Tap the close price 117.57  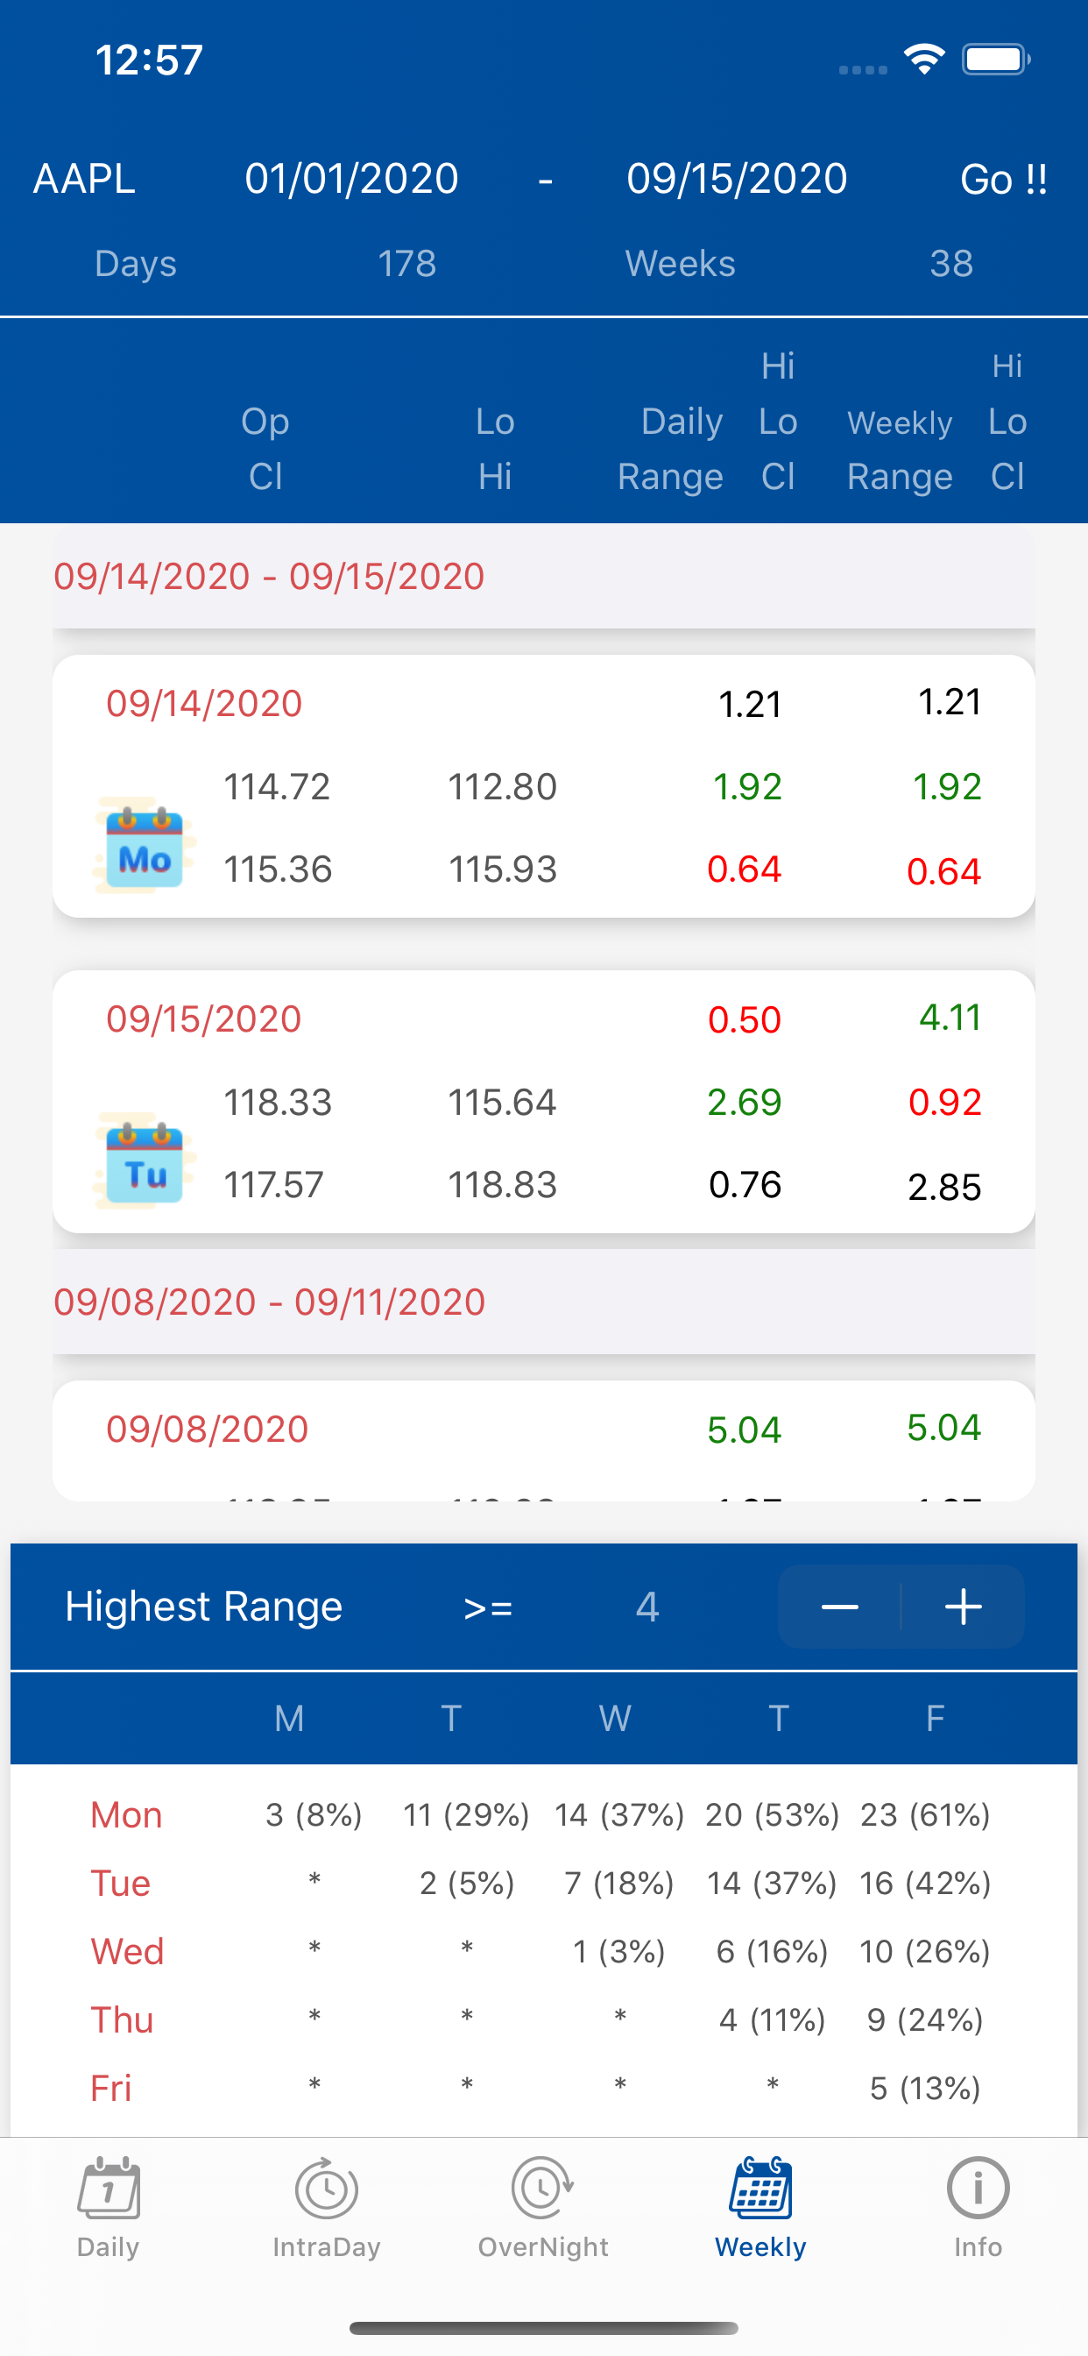(273, 1185)
